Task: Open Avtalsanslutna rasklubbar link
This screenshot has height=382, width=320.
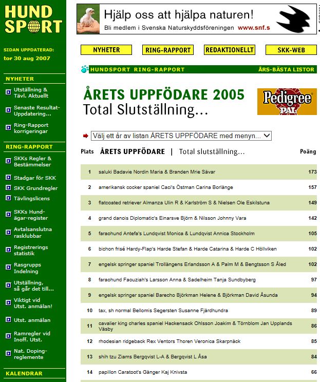Action: (x=33, y=233)
